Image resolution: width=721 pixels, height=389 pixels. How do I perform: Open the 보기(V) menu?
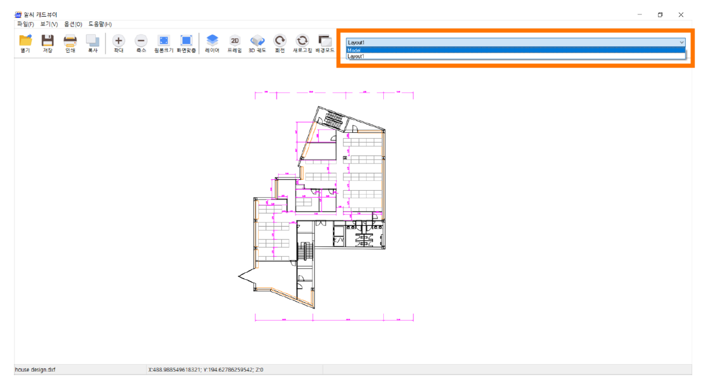(49, 24)
